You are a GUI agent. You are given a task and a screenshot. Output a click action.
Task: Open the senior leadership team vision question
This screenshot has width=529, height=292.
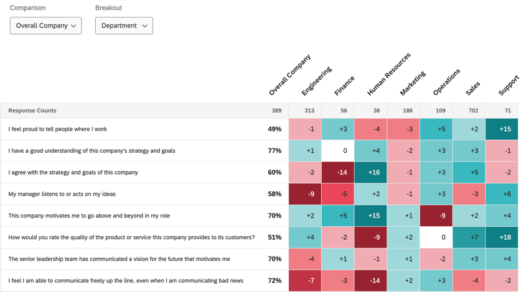pos(119,259)
